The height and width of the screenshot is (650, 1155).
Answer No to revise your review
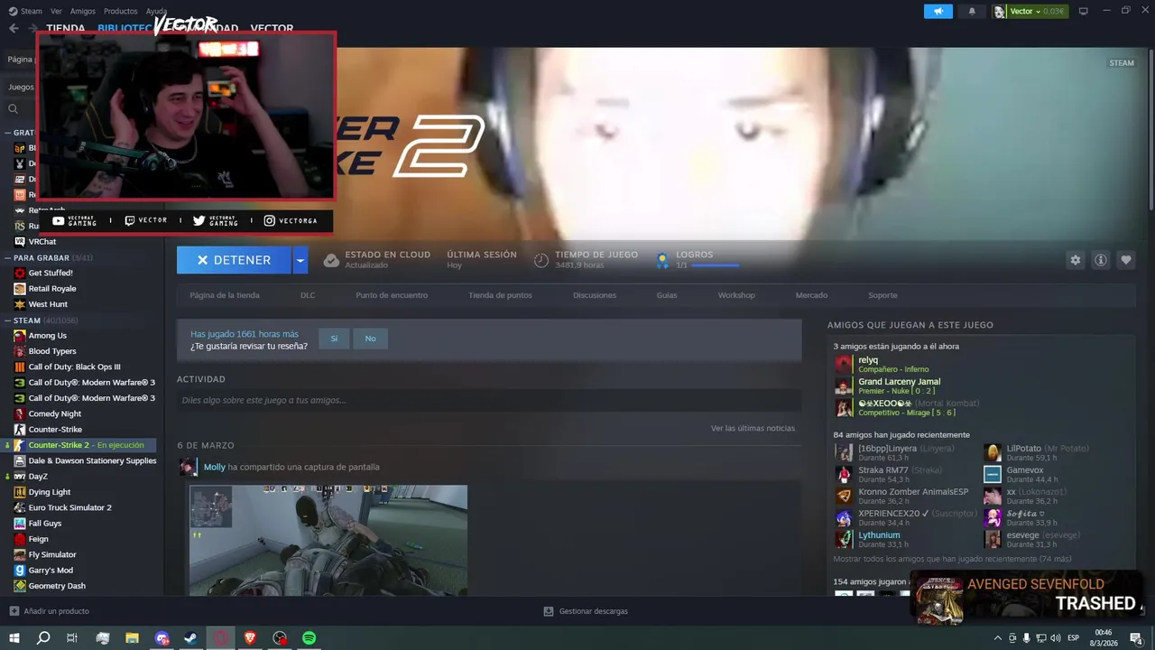[370, 339]
